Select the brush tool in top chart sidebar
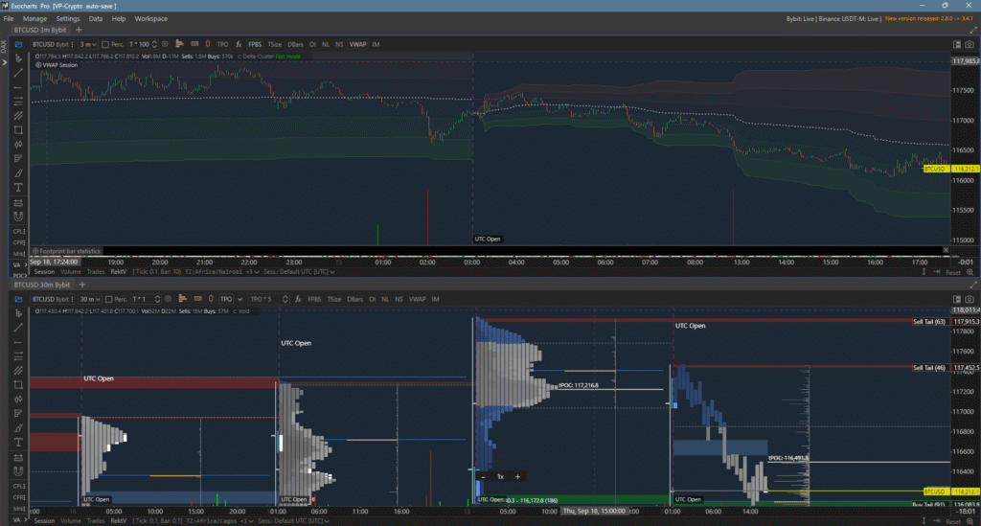 pos(19,172)
